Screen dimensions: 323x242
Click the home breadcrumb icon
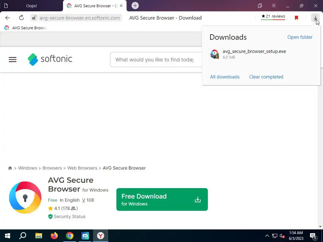click(10, 168)
